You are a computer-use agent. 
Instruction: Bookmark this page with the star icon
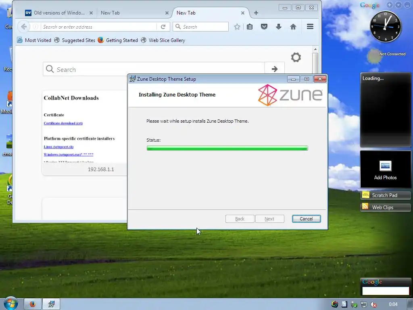tap(237, 27)
